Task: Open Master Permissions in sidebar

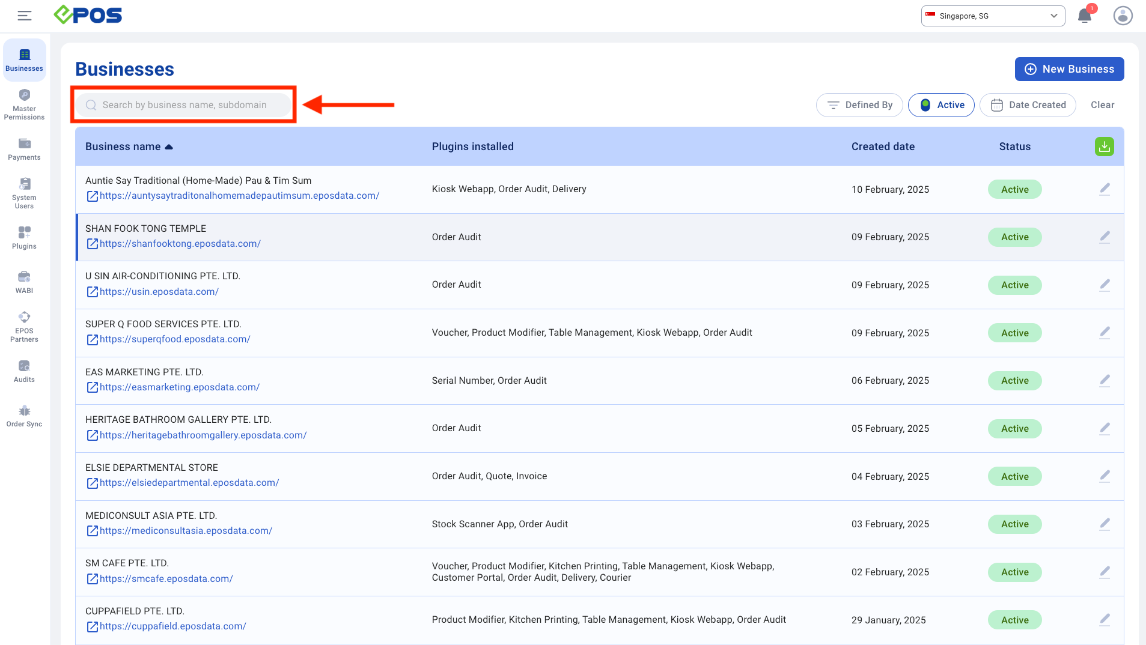Action: pos(24,104)
